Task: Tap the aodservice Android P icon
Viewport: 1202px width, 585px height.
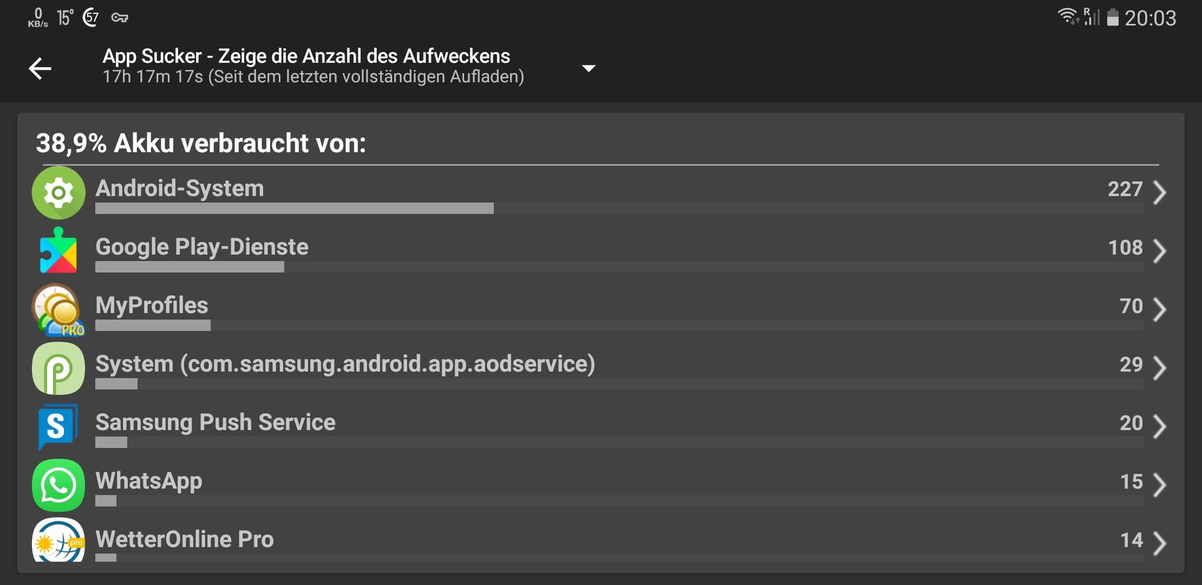Action: pyautogui.click(x=58, y=368)
